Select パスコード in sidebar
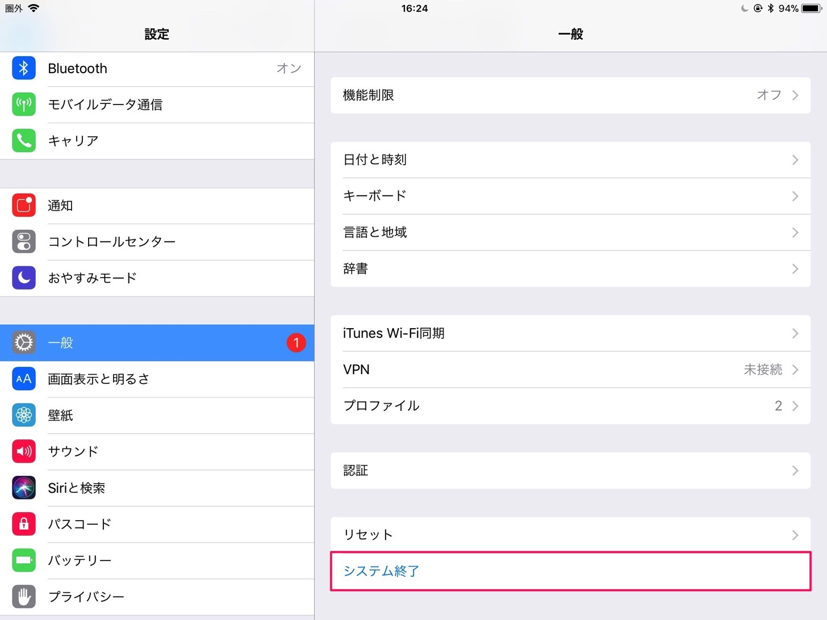 click(157, 524)
